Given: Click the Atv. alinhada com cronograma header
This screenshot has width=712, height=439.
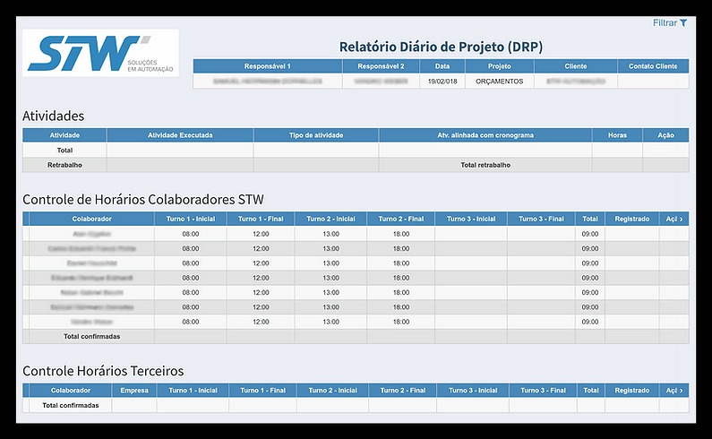Looking at the screenshot, I should [485, 135].
